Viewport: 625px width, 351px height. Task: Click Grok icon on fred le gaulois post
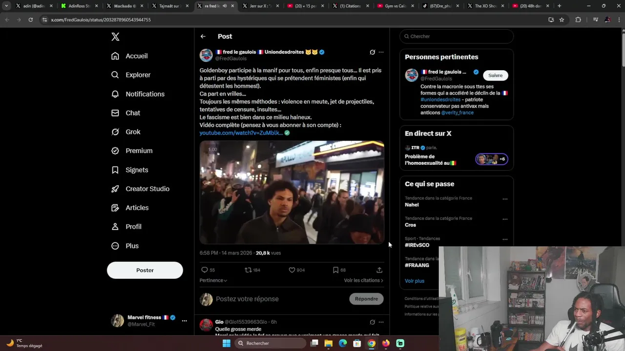(x=372, y=52)
